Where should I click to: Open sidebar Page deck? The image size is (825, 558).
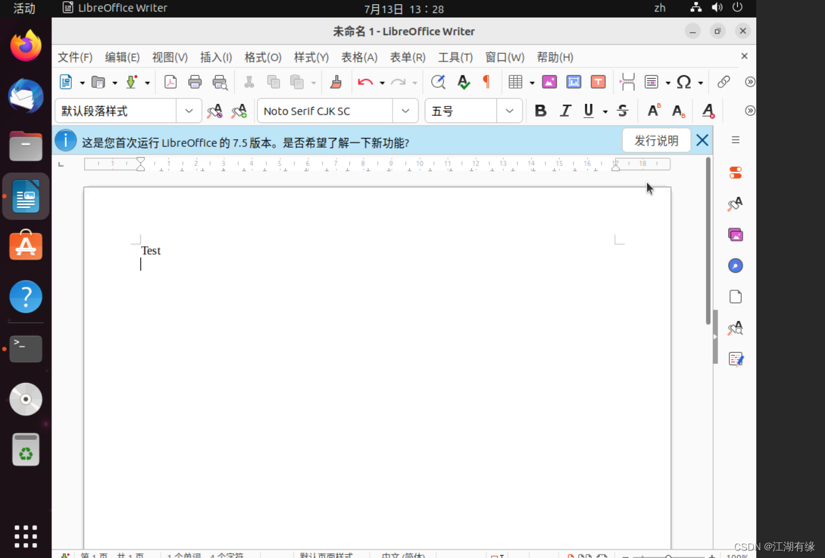click(x=735, y=297)
